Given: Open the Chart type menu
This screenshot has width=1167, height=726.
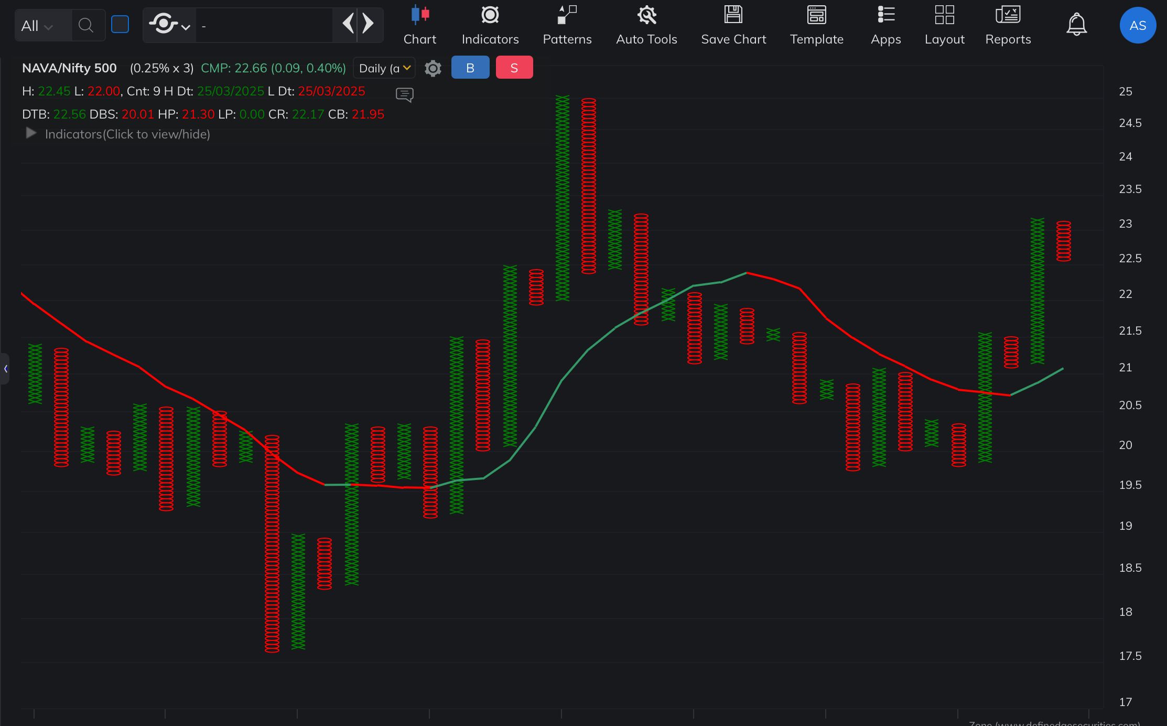Looking at the screenshot, I should click(419, 24).
